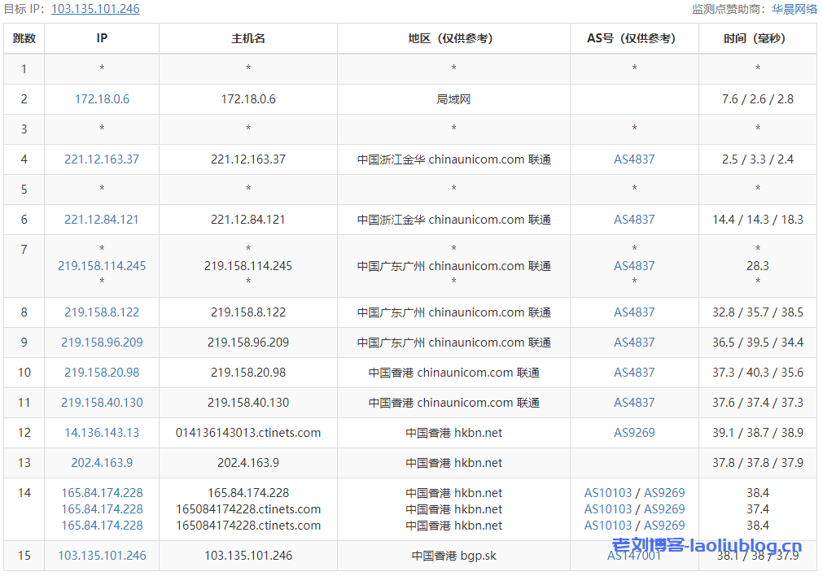Image resolution: width=823 pixels, height=576 pixels.
Task: Select the blue 221.12.84.121 IP link
Action: 102,220
